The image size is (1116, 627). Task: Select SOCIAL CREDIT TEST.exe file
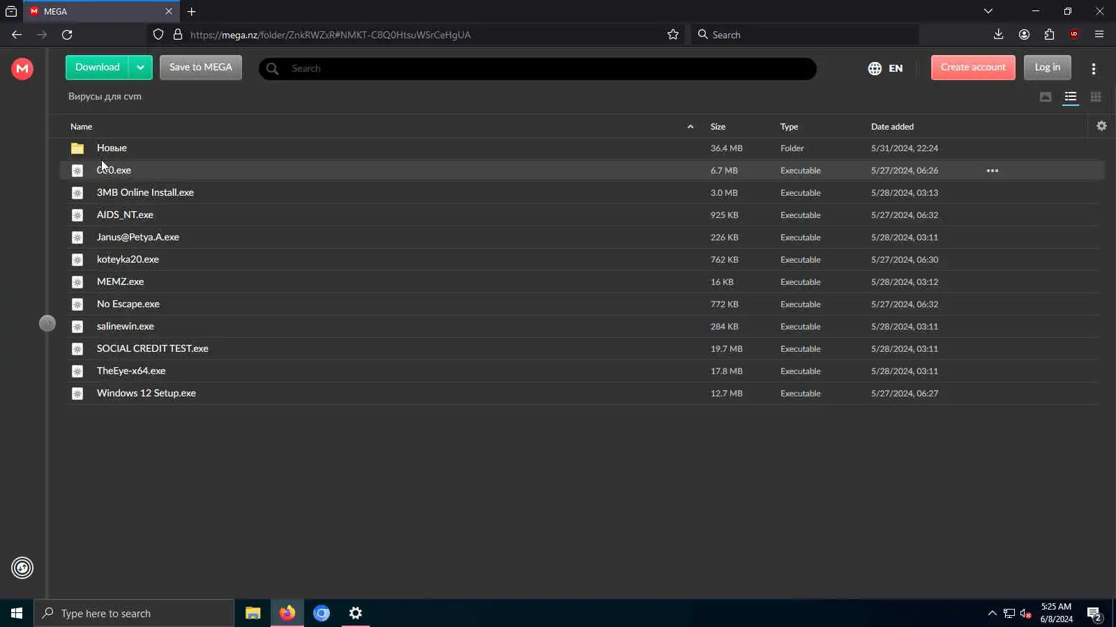click(582, 348)
